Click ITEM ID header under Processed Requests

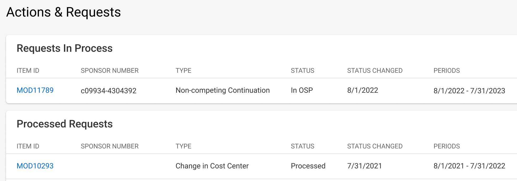coord(28,146)
